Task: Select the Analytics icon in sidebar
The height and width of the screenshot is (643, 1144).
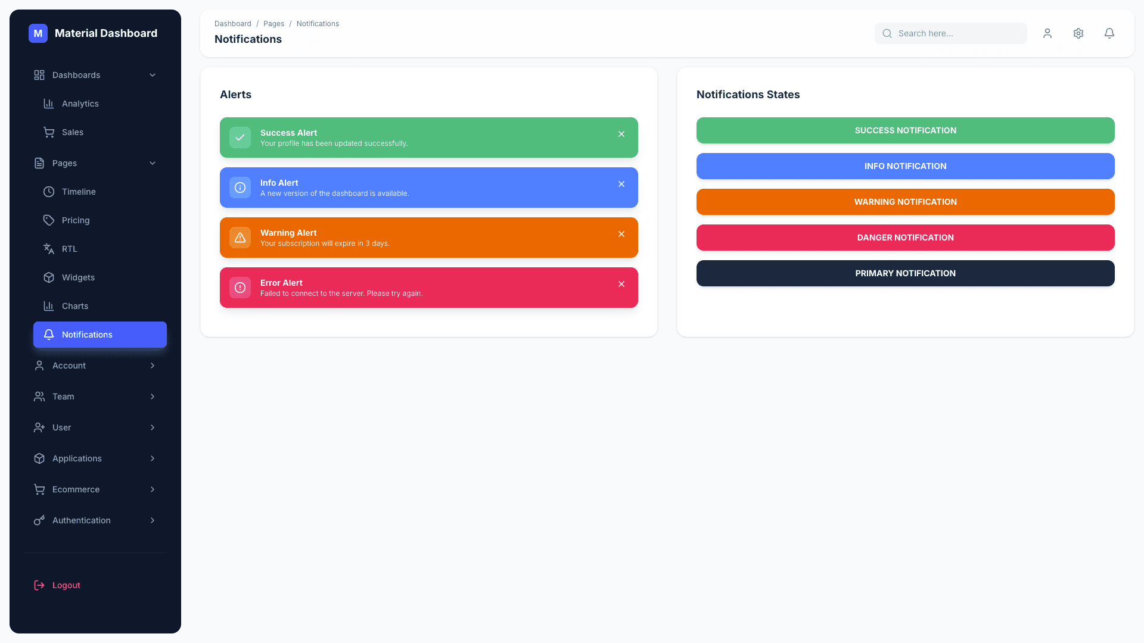Action: 49,104
